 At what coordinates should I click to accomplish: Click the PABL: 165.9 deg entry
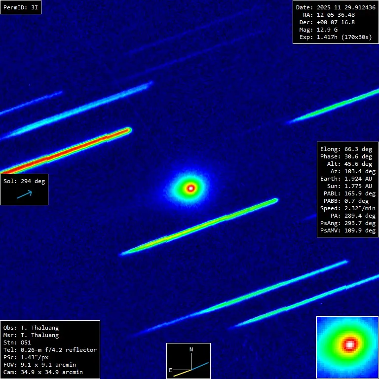point(349,193)
